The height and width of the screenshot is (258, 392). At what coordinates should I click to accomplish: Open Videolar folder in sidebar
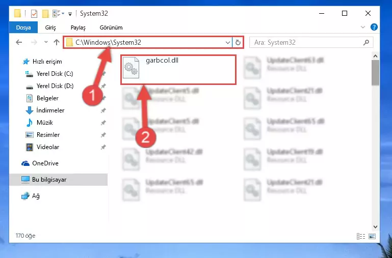tap(48, 147)
